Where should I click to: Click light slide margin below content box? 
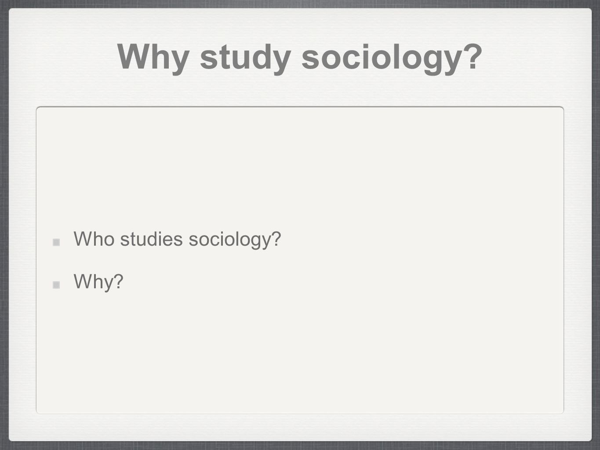[300, 426]
